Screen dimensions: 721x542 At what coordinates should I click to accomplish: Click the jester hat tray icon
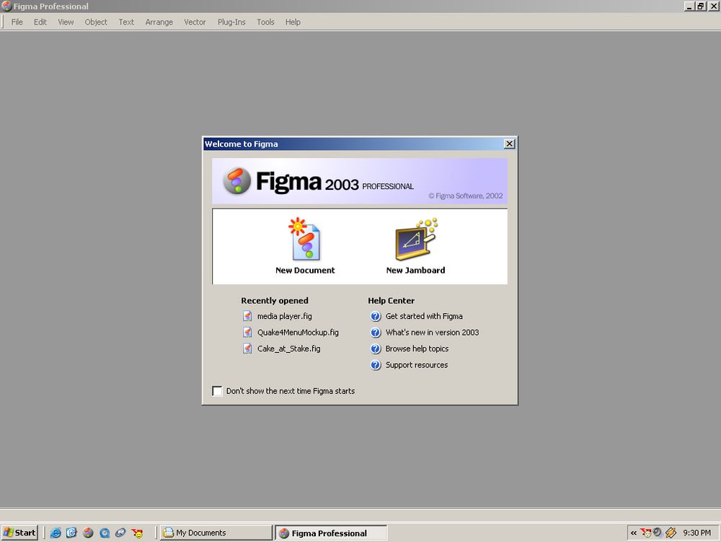646,533
